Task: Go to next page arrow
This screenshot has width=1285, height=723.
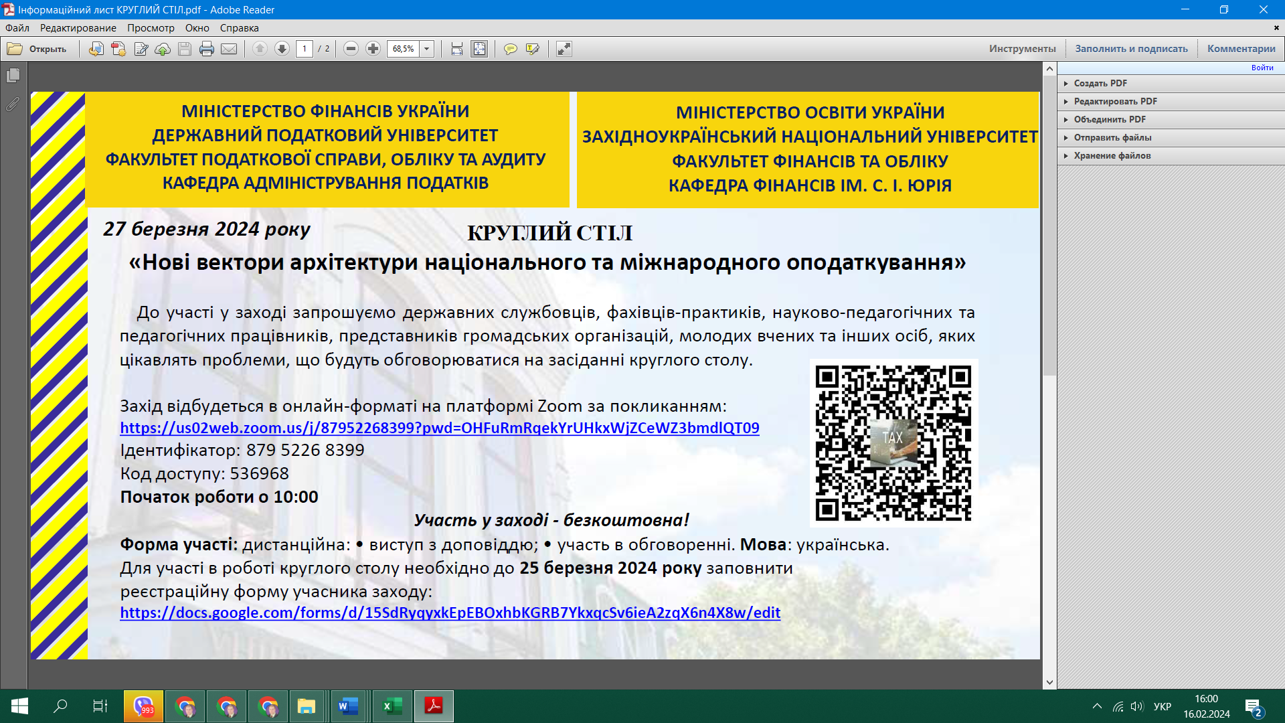Action: (282, 49)
